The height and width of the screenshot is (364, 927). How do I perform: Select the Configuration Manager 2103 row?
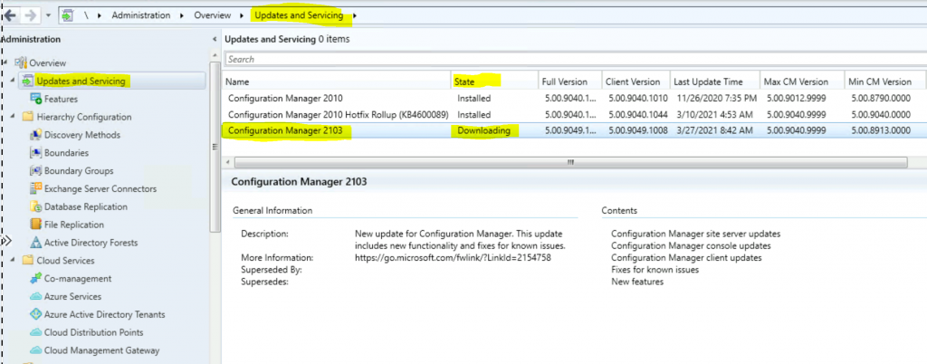(x=575, y=130)
